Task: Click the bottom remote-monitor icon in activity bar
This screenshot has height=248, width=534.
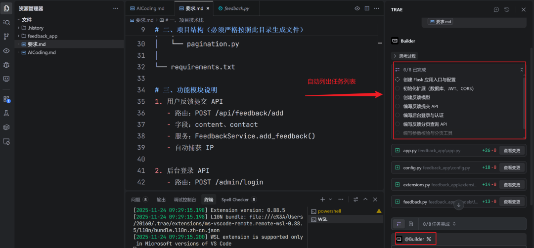Action: click(x=6, y=141)
